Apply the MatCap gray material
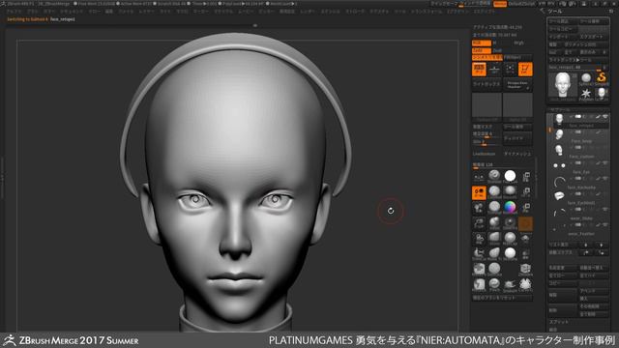619x348 pixels. 510,238
